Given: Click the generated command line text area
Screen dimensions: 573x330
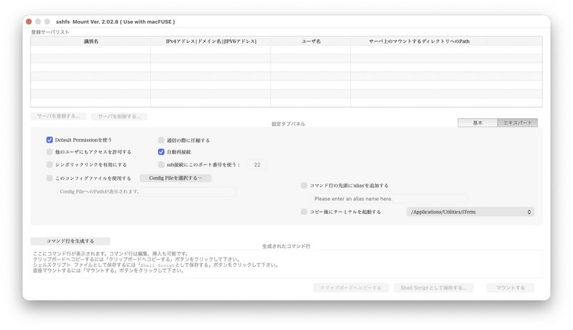Looking at the screenshot, I should click(286, 263).
